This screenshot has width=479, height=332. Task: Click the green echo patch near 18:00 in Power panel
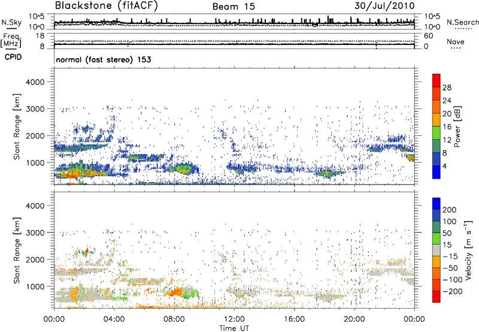pyautogui.click(x=328, y=174)
